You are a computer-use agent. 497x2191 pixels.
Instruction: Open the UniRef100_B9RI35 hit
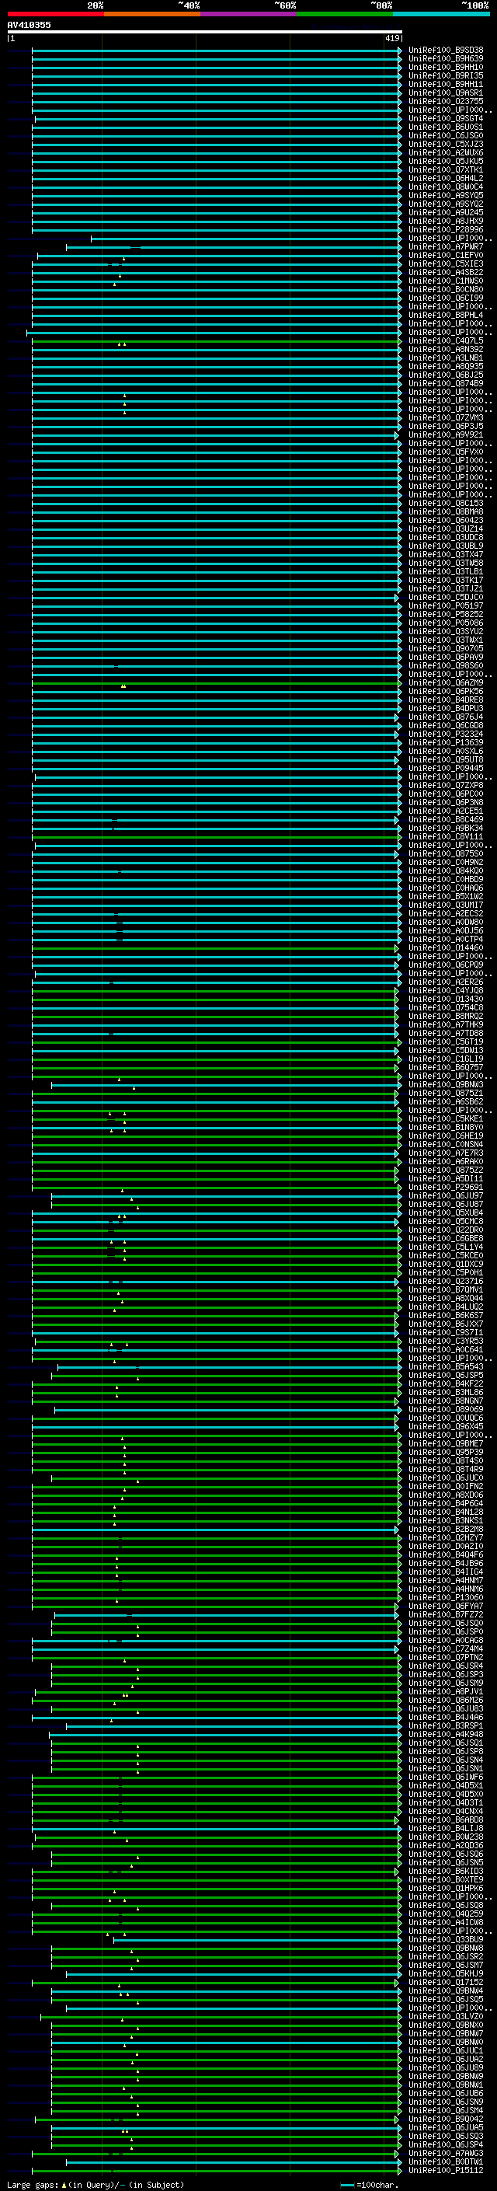[446, 75]
